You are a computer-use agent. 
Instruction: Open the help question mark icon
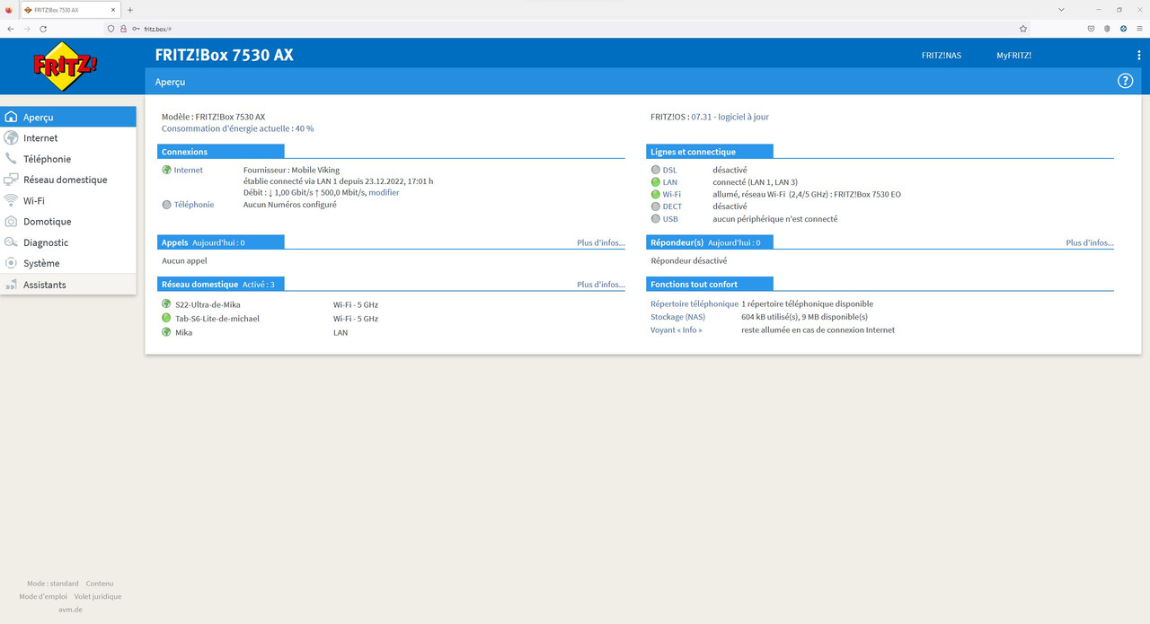(1125, 81)
